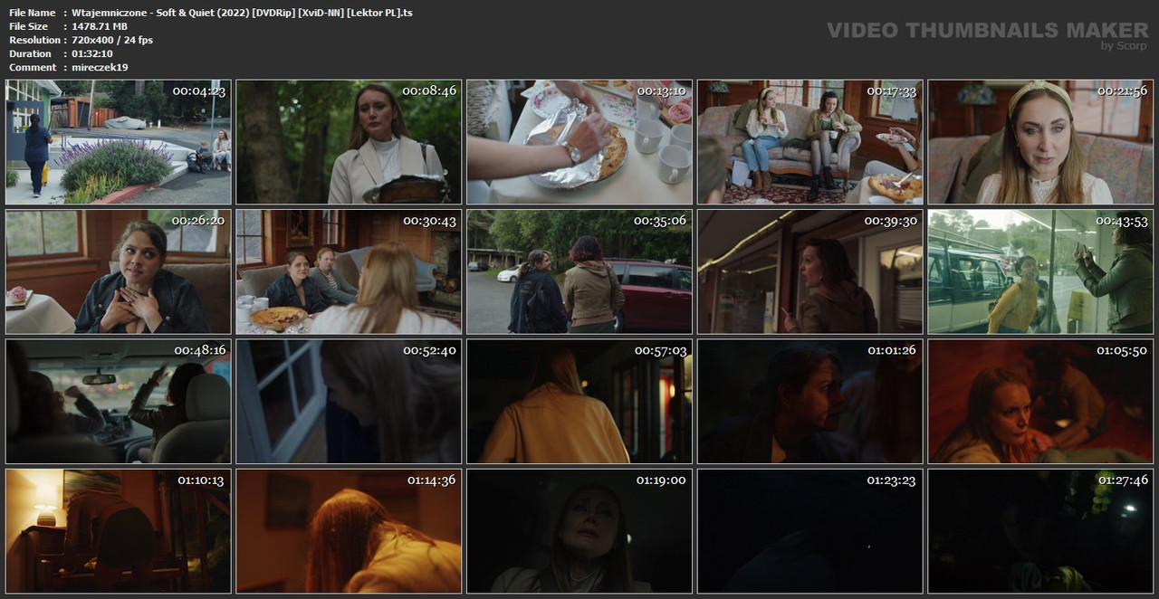Image resolution: width=1159 pixels, height=599 pixels.
Task: Select the thumbnail stamped 00:04:23
Action: tap(118, 142)
